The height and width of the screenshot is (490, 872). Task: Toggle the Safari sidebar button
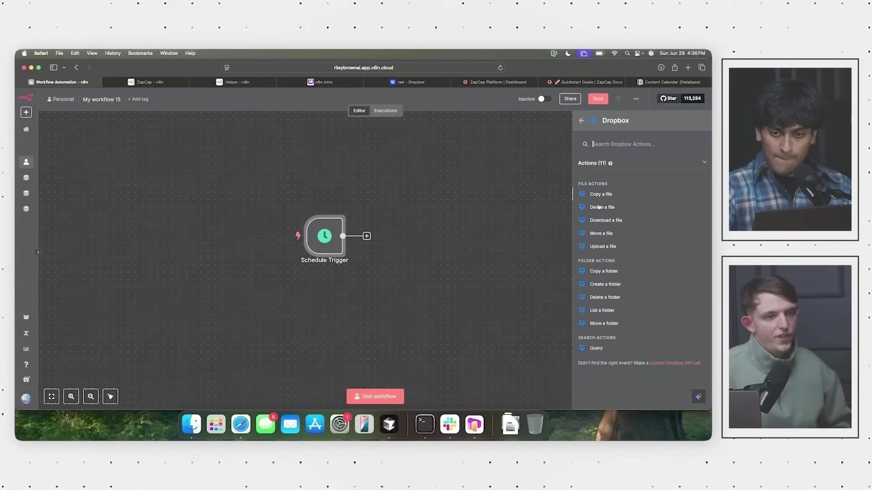click(54, 68)
